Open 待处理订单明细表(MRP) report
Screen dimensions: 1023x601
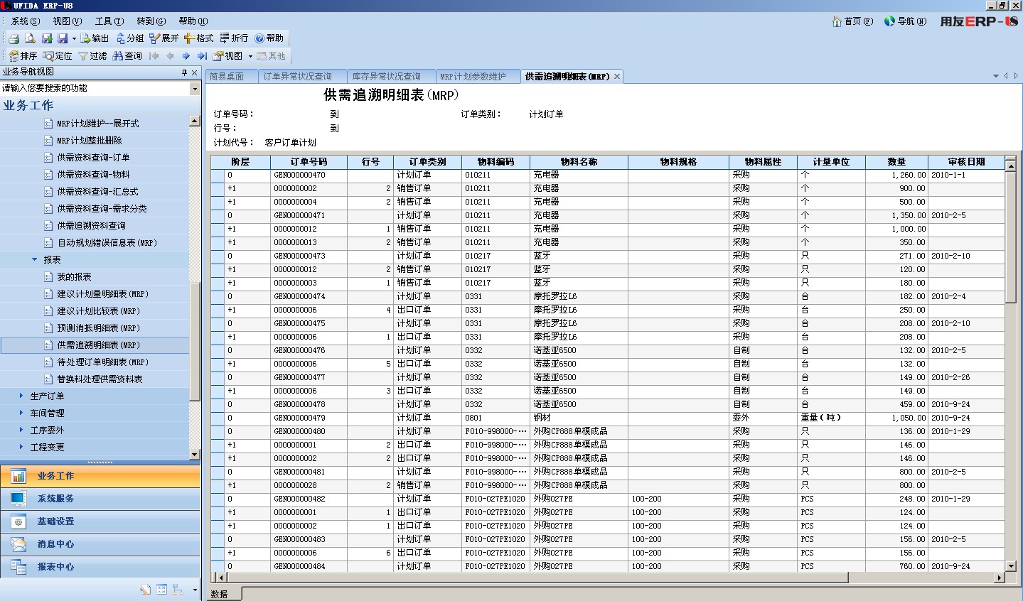pyautogui.click(x=103, y=362)
